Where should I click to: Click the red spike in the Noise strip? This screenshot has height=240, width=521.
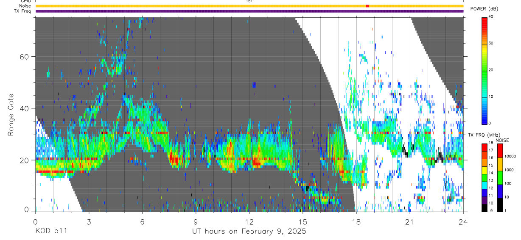click(367, 6)
